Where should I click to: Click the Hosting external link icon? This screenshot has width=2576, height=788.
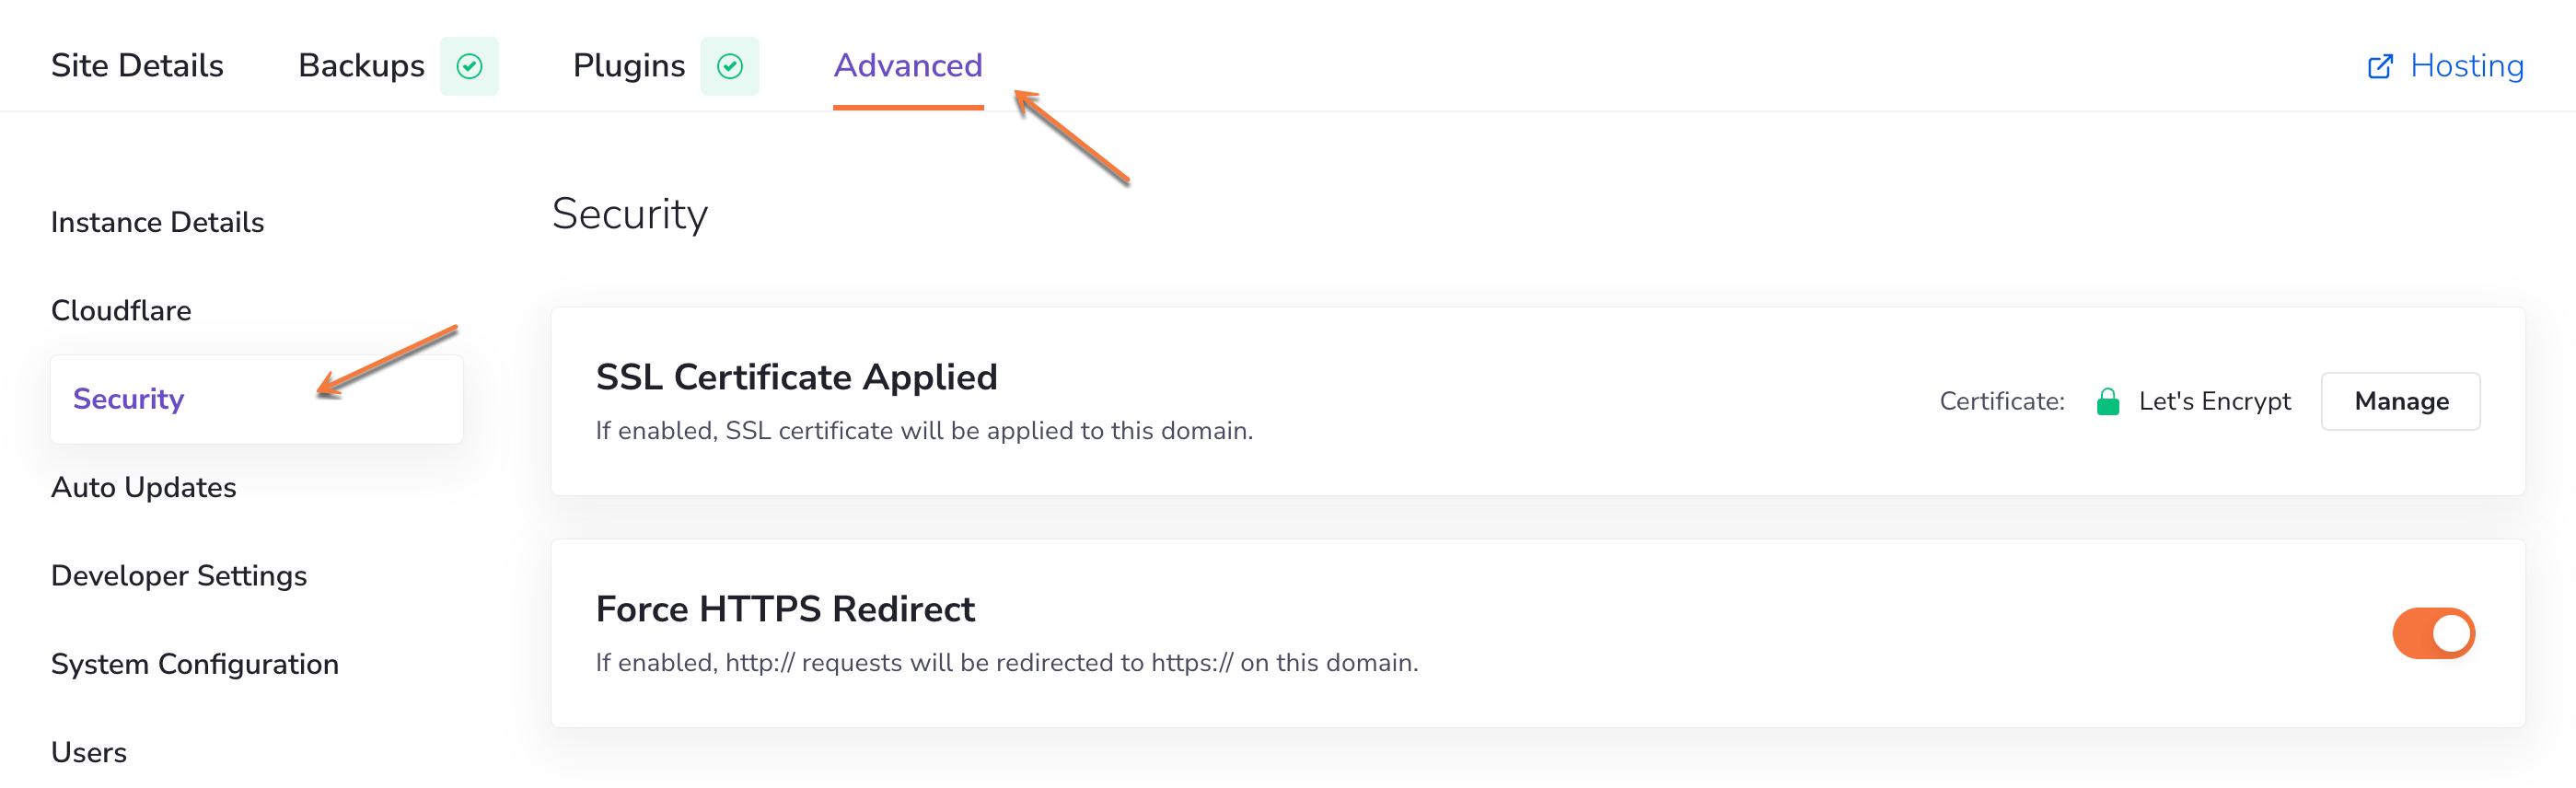[2379, 66]
